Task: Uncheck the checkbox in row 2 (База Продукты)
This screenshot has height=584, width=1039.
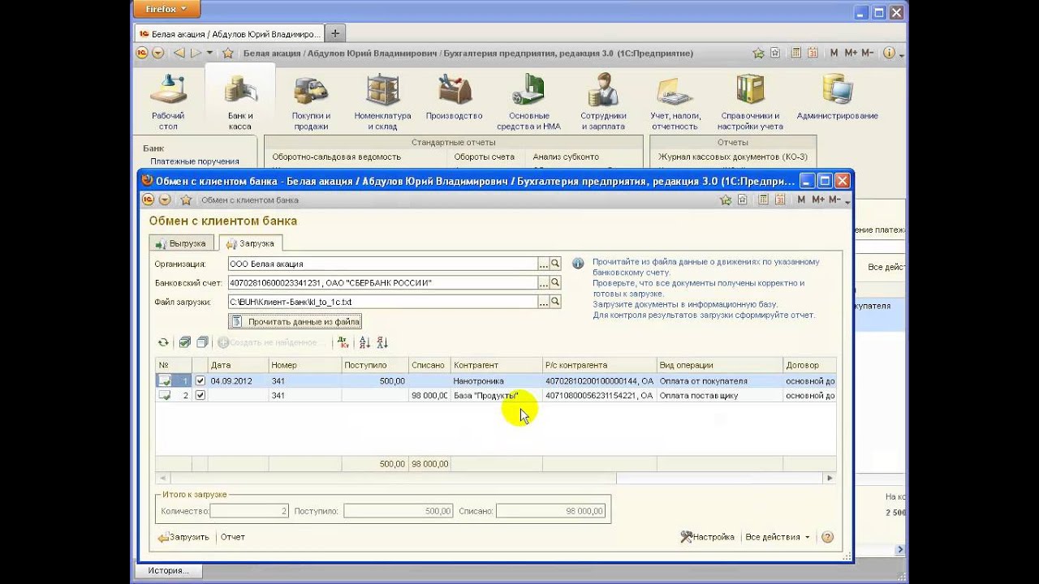Action: click(x=200, y=395)
